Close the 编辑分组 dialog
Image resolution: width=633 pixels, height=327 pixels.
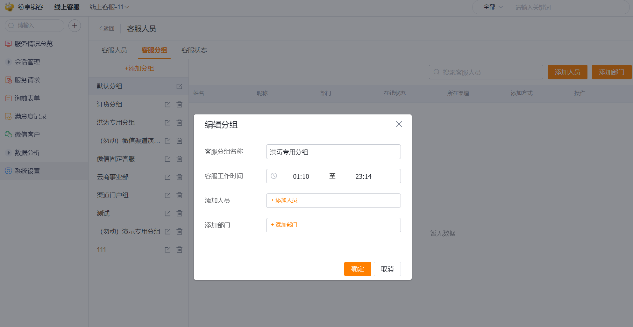pyautogui.click(x=399, y=124)
